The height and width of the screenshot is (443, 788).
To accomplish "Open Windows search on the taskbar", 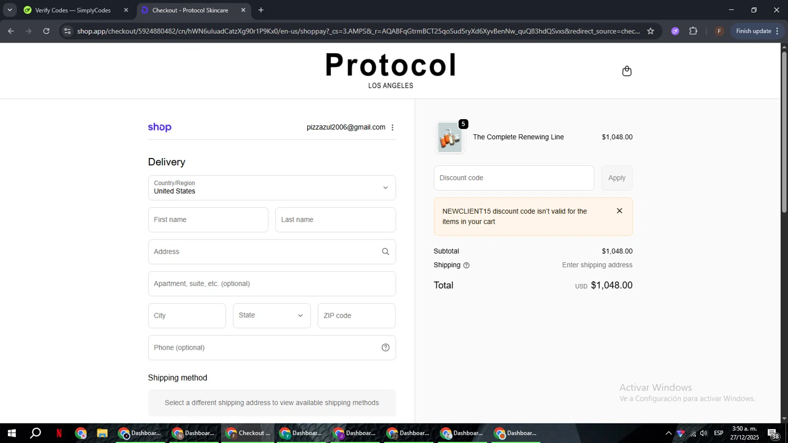I will 35,433.
